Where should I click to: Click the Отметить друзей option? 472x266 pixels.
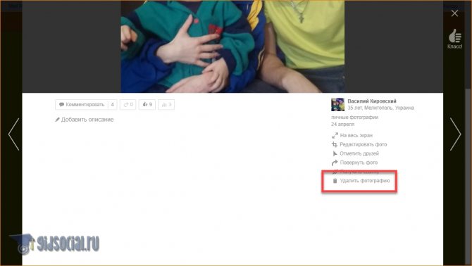point(359,153)
